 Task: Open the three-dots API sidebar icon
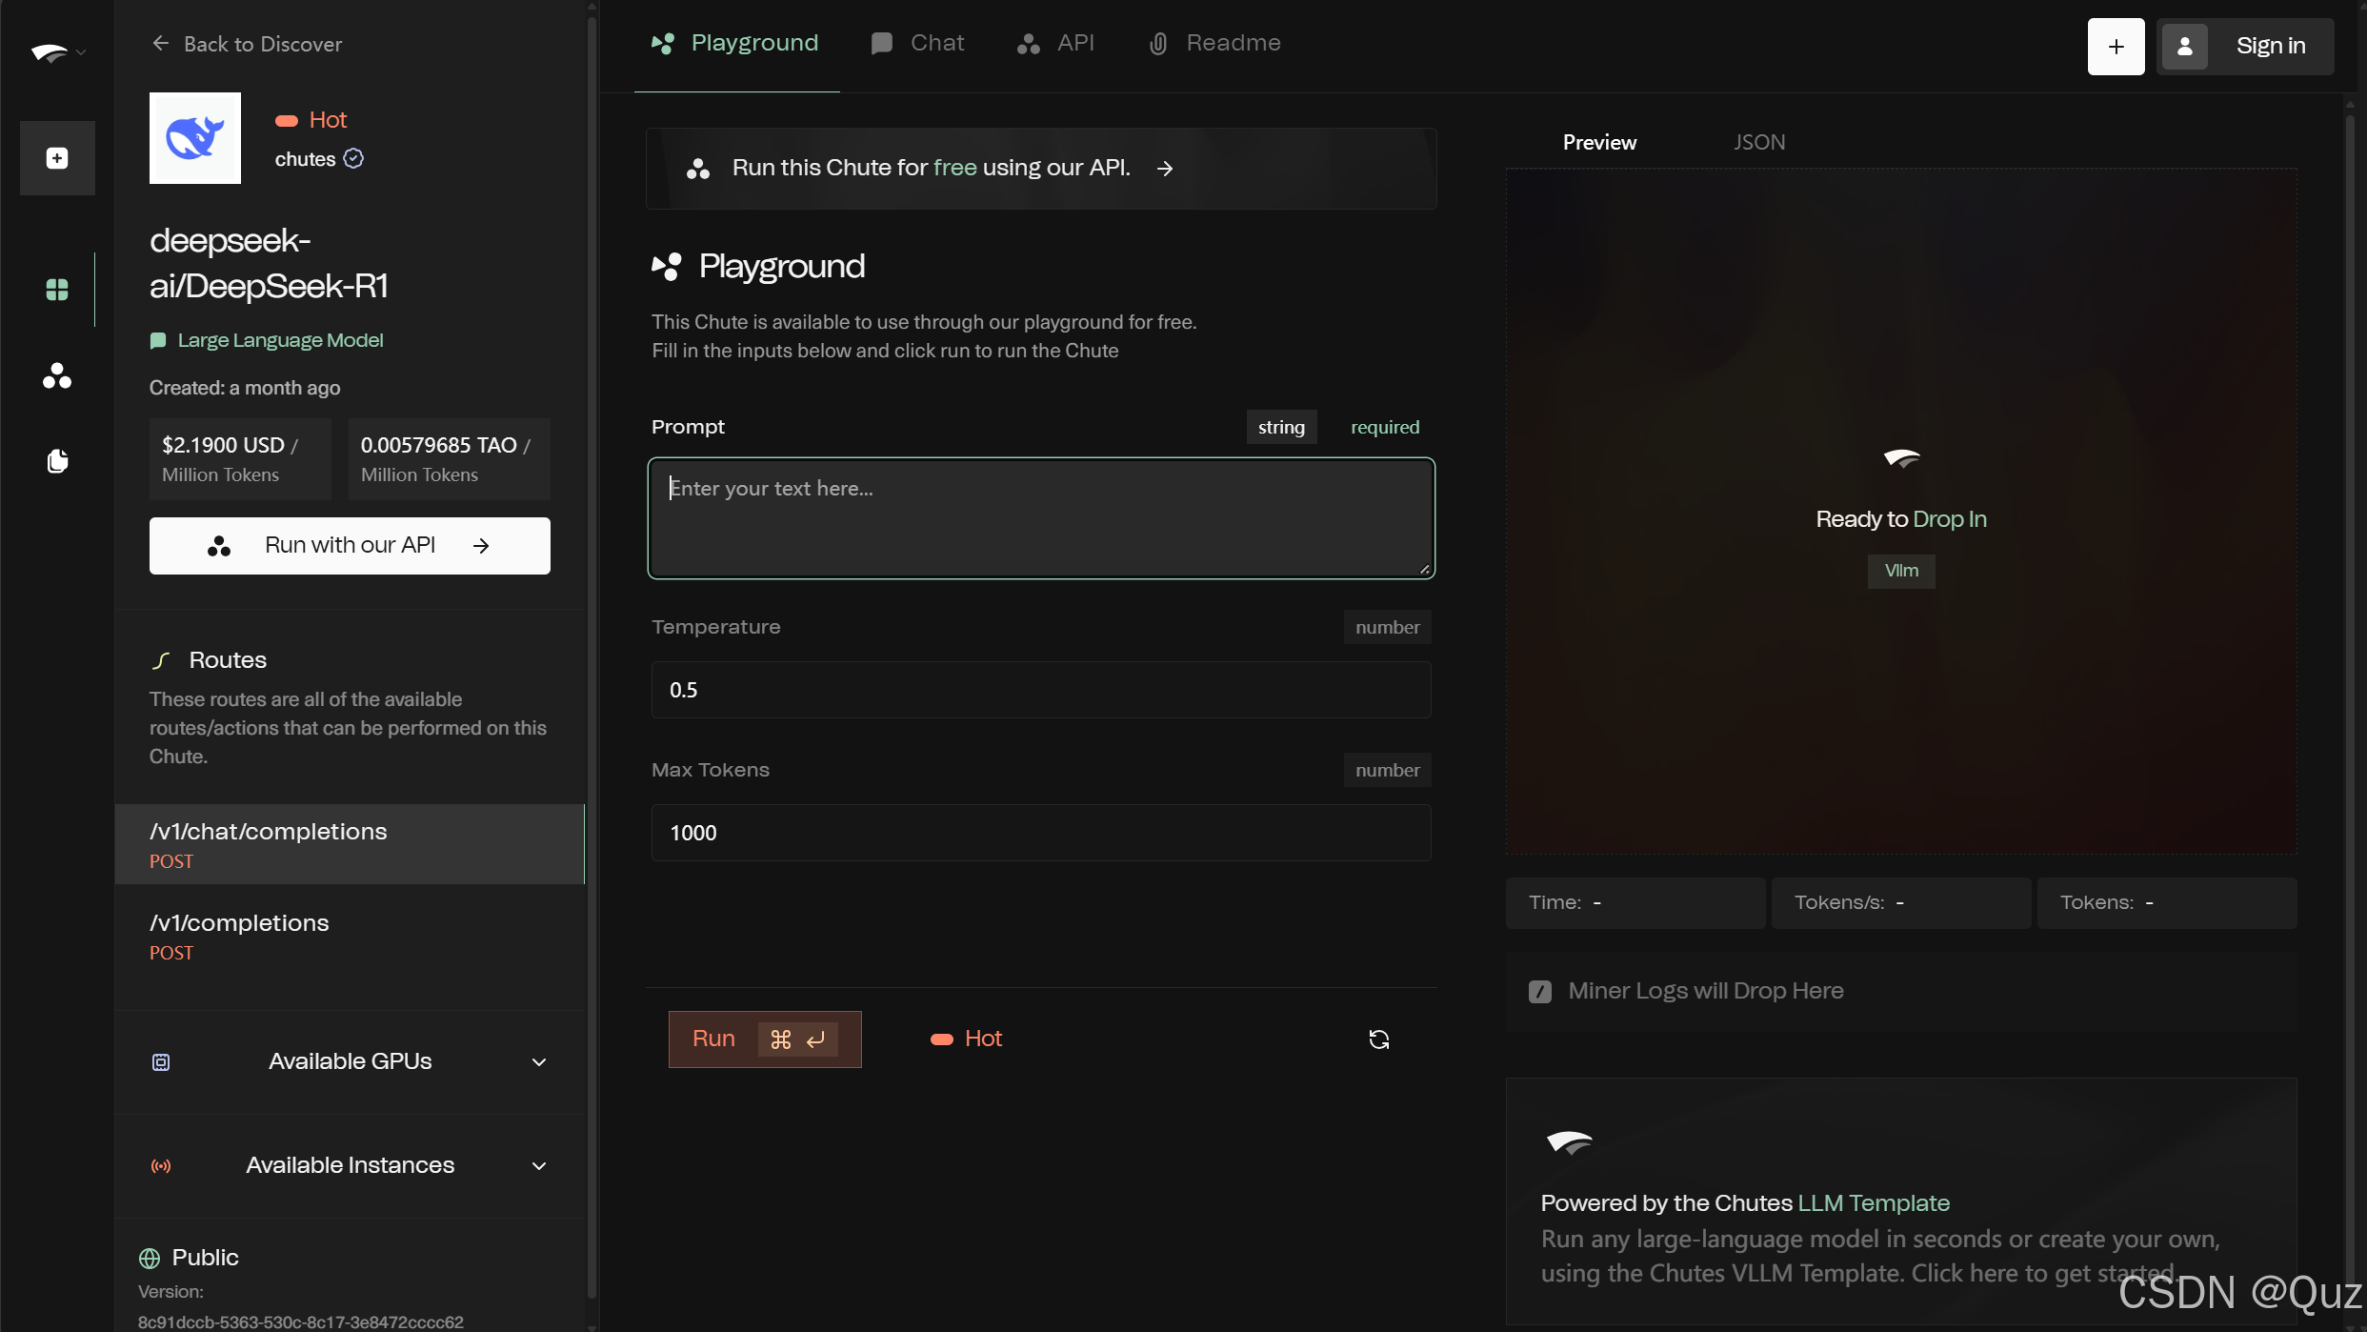(x=57, y=376)
